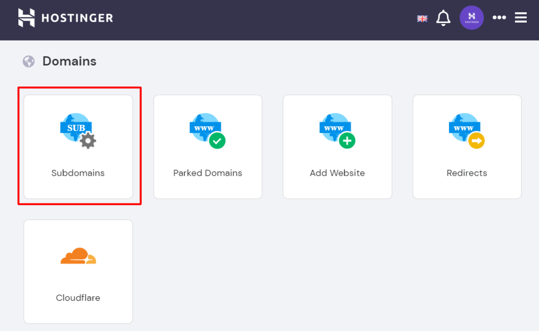This screenshot has height=331, width=539.
Task: Open the notifications bell
Action: (x=443, y=18)
